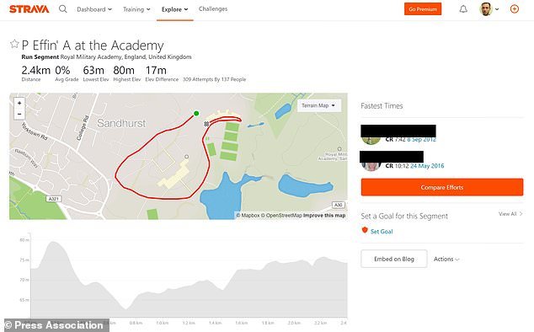Expand the Training menu
Screen dimensions: 534x332
(x=136, y=9)
